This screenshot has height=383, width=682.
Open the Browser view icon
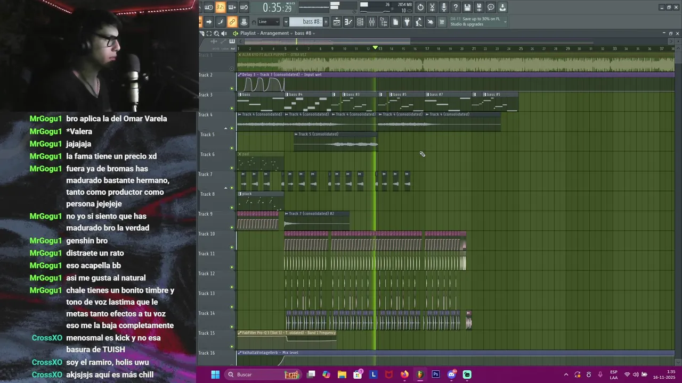click(x=384, y=22)
